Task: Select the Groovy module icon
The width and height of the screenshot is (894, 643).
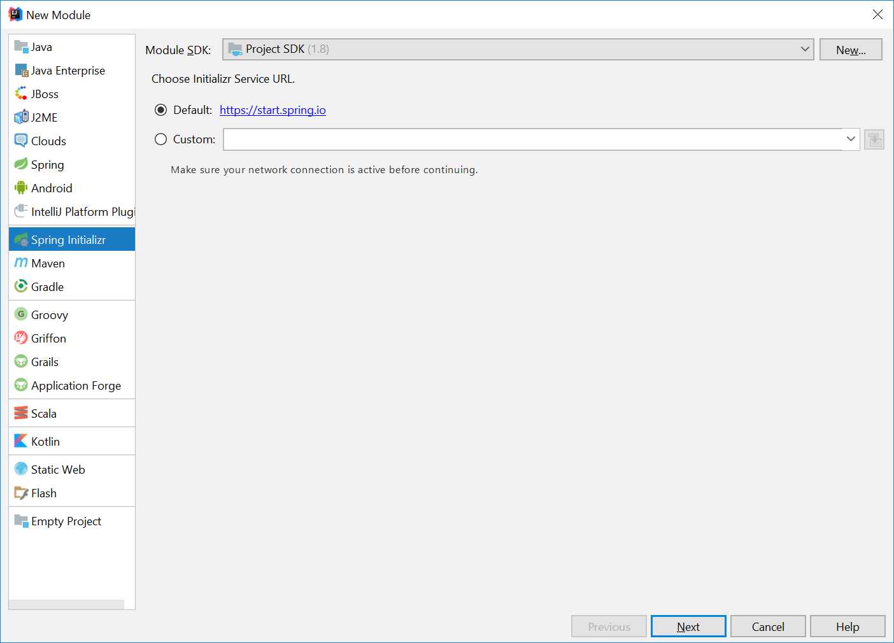Action: 21,314
